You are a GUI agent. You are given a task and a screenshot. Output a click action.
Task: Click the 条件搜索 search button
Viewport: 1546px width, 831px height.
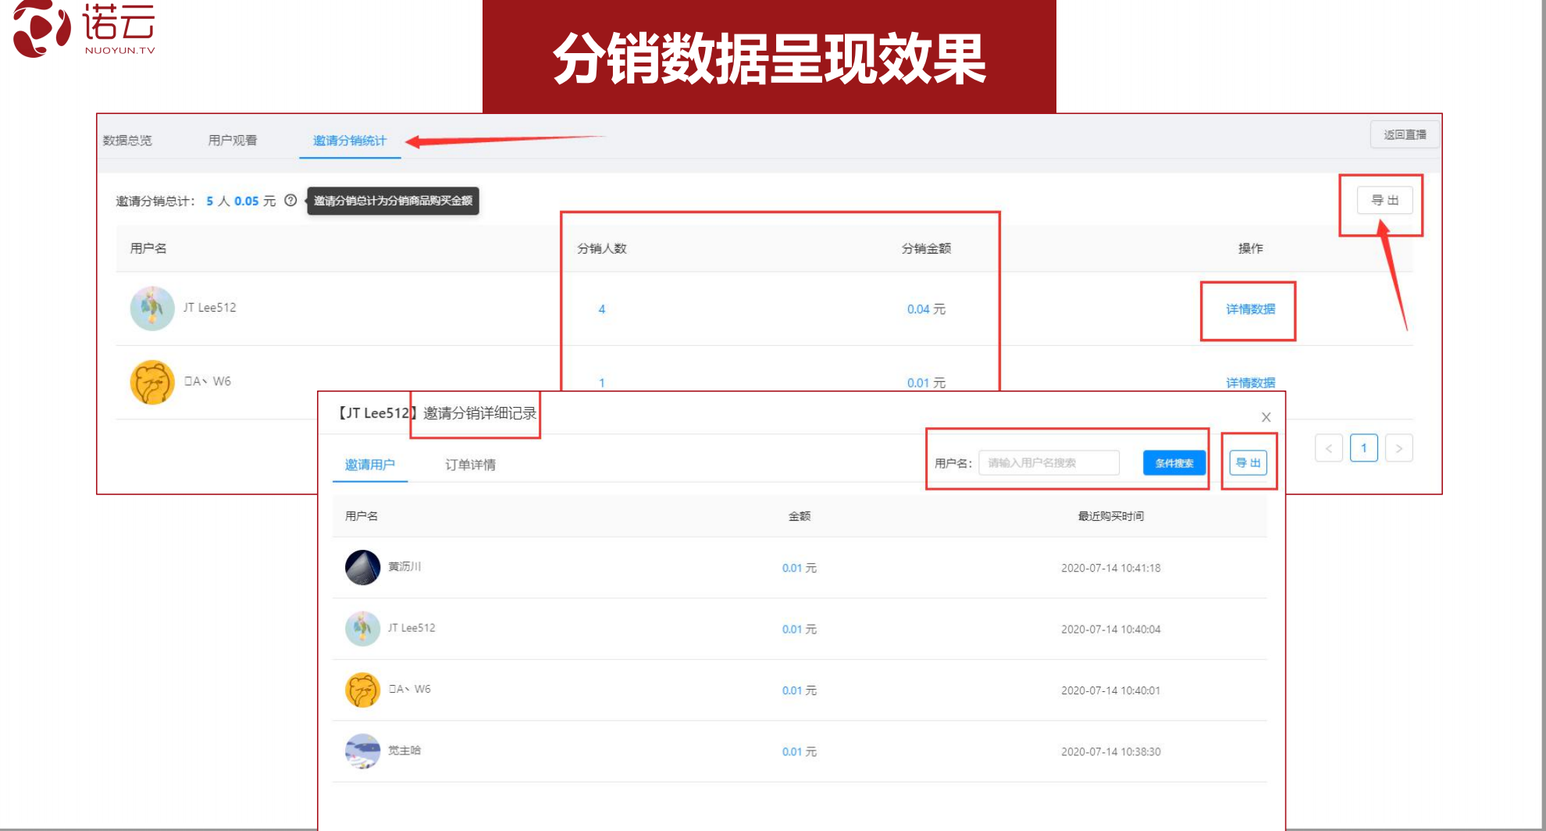click(x=1174, y=462)
